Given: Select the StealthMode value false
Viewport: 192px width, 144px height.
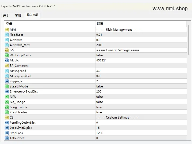Looking at the screenshot, I should pos(100,86).
